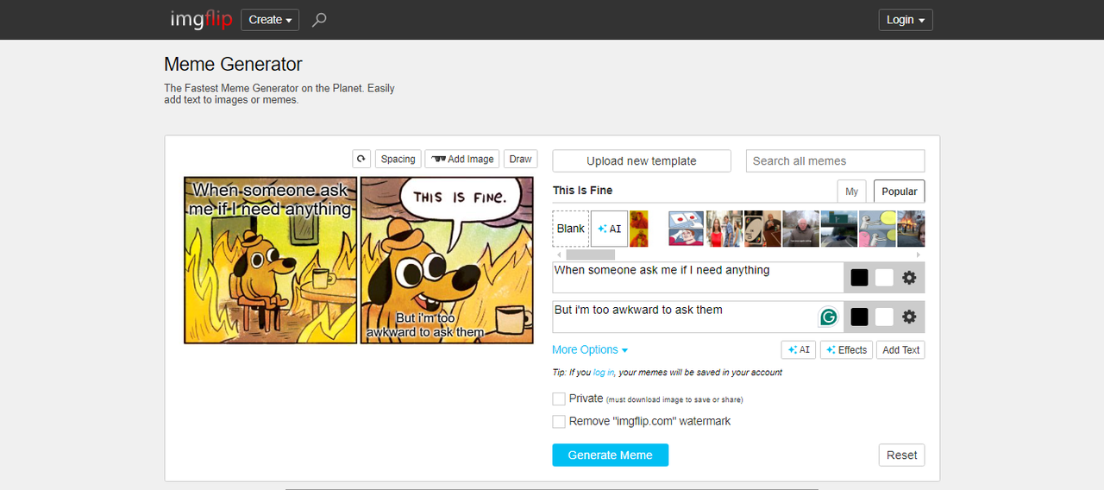Open the Create dropdown menu
1104x490 pixels.
(x=270, y=20)
